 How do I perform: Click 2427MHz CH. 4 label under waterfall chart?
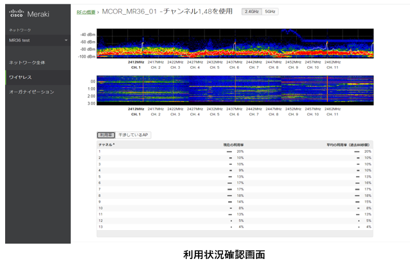[x=195, y=112]
